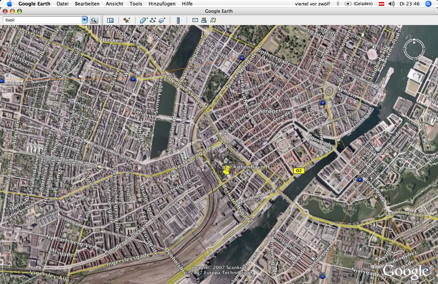Open the search history dropdown arrow

coord(85,20)
